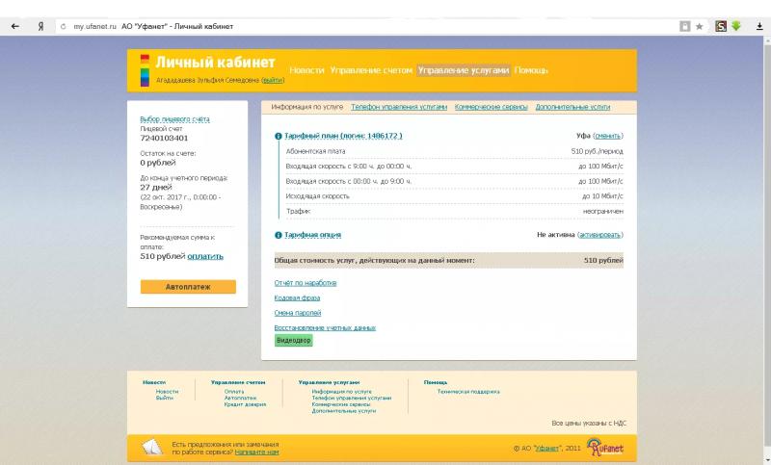Click Выбор лицевого счёта link

174,119
